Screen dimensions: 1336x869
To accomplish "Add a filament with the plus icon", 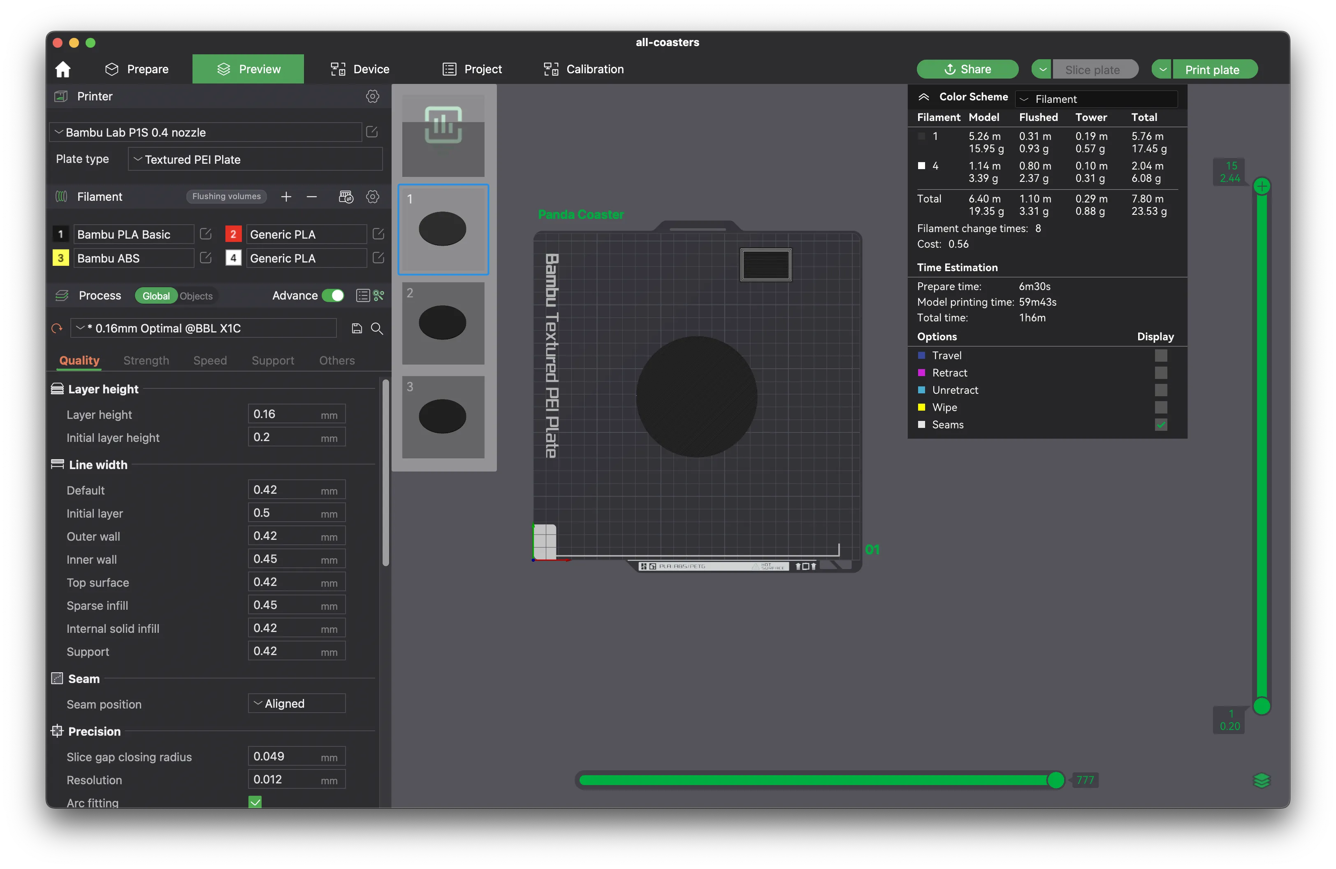I will [x=286, y=197].
